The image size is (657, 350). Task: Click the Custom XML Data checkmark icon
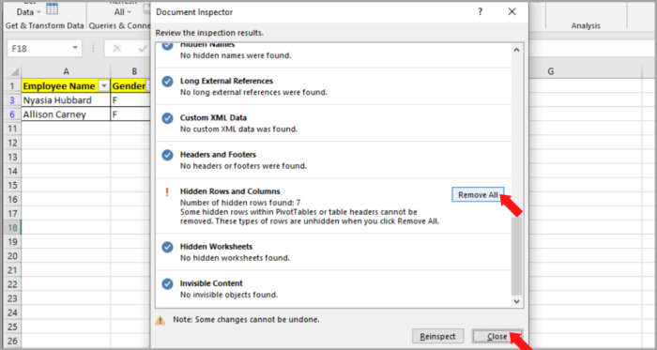pyautogui.click(x=168, y=118)
